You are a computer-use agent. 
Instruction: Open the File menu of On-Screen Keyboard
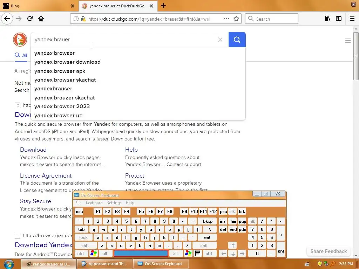(x=79, y=203)
